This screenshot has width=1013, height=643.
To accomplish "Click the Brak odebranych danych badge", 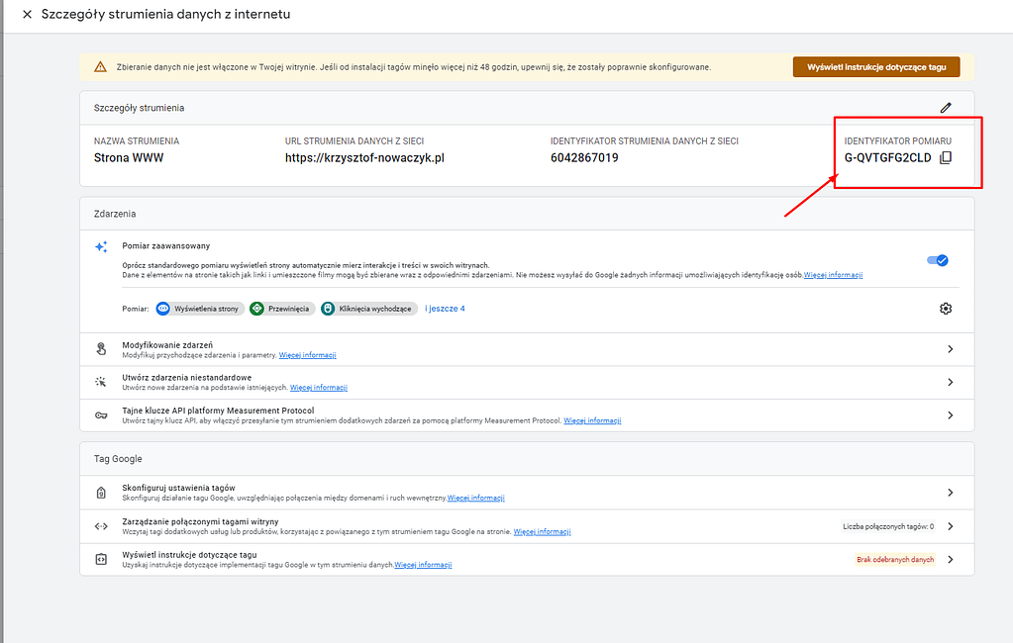I will pyautogui.click(x=895, y=559).
